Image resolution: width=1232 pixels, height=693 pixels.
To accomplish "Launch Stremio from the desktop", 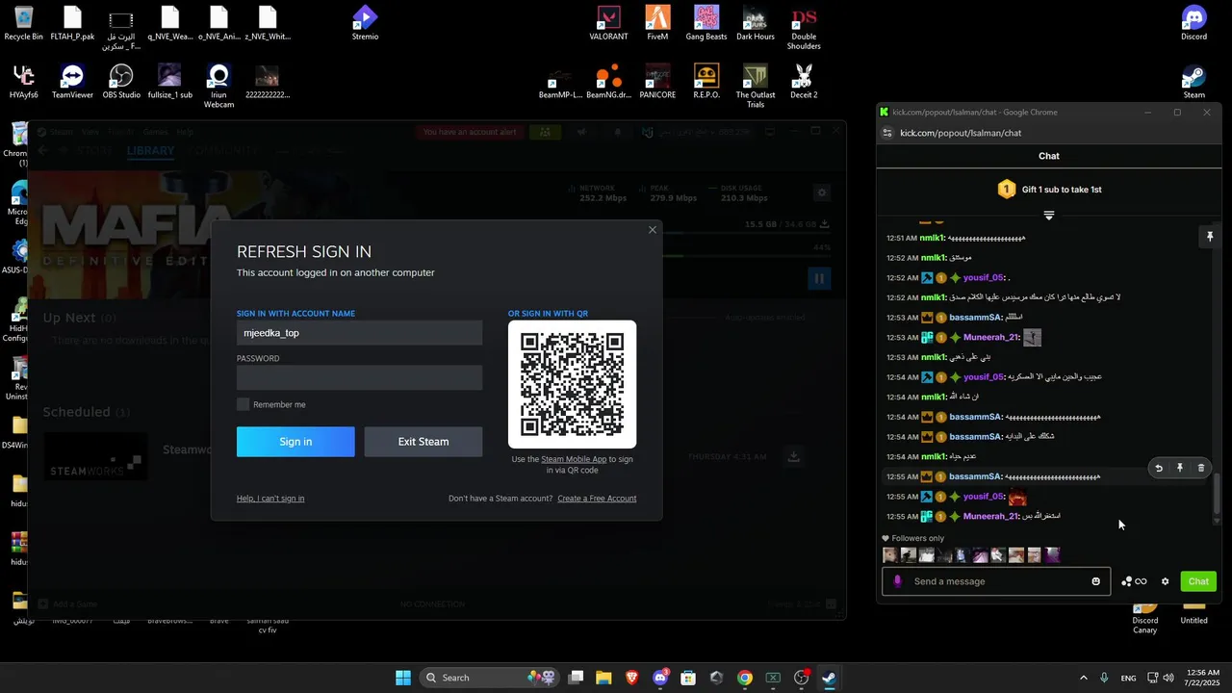I will 365,23.
